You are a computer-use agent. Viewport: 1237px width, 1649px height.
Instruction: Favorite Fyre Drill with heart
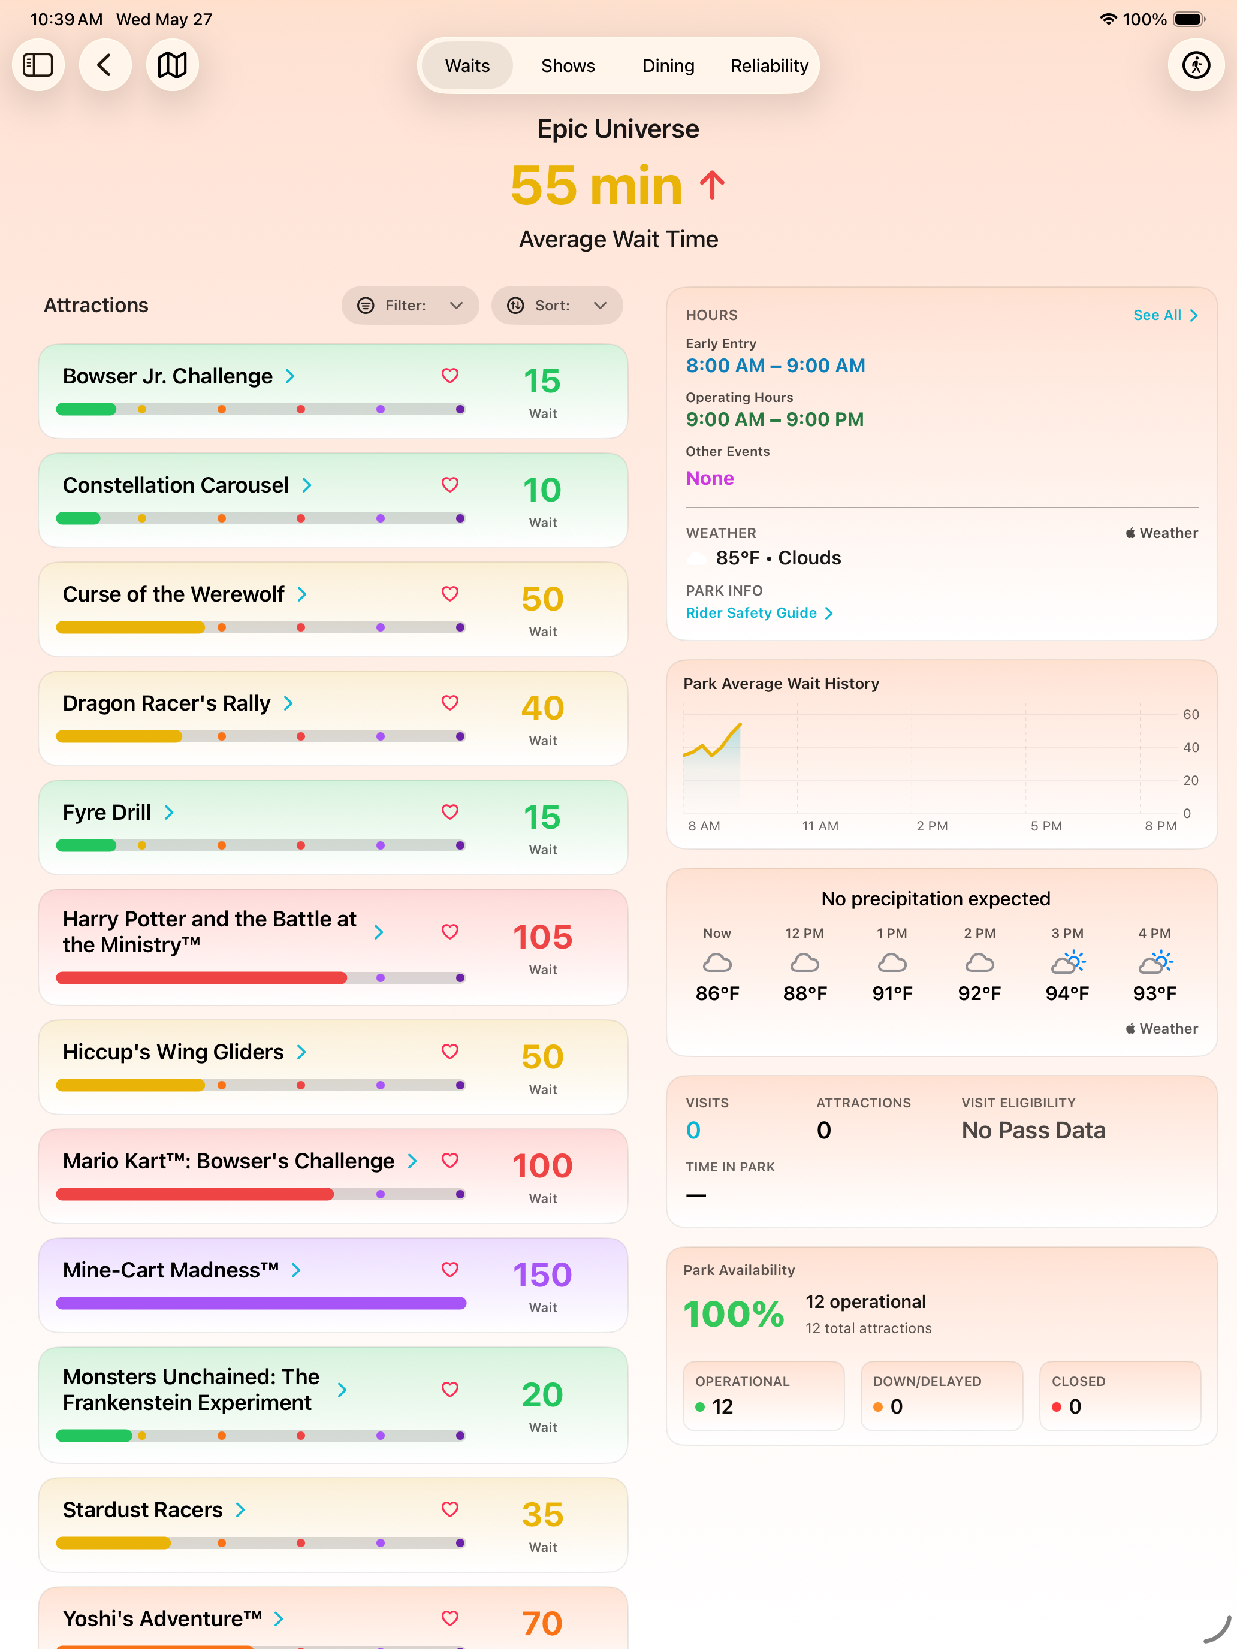[449, 812]
